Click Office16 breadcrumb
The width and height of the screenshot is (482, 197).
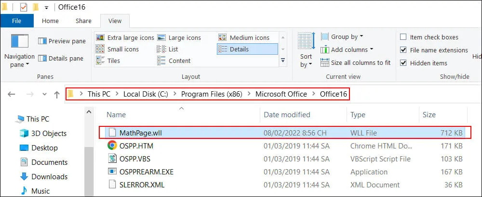click(333, 94)
